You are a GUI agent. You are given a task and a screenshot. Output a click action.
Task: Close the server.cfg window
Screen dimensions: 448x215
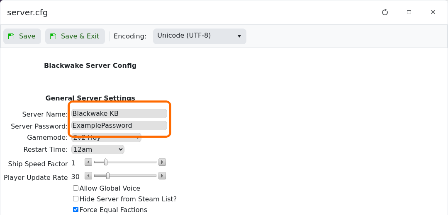coord(433,12)
